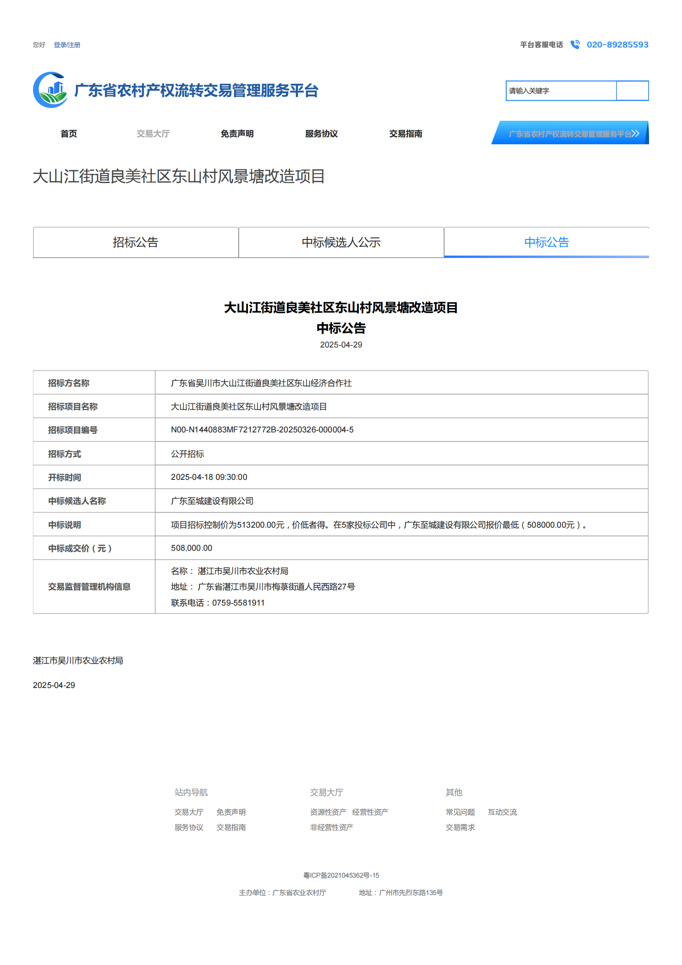Click the platform logo icon

click(50, 89)
